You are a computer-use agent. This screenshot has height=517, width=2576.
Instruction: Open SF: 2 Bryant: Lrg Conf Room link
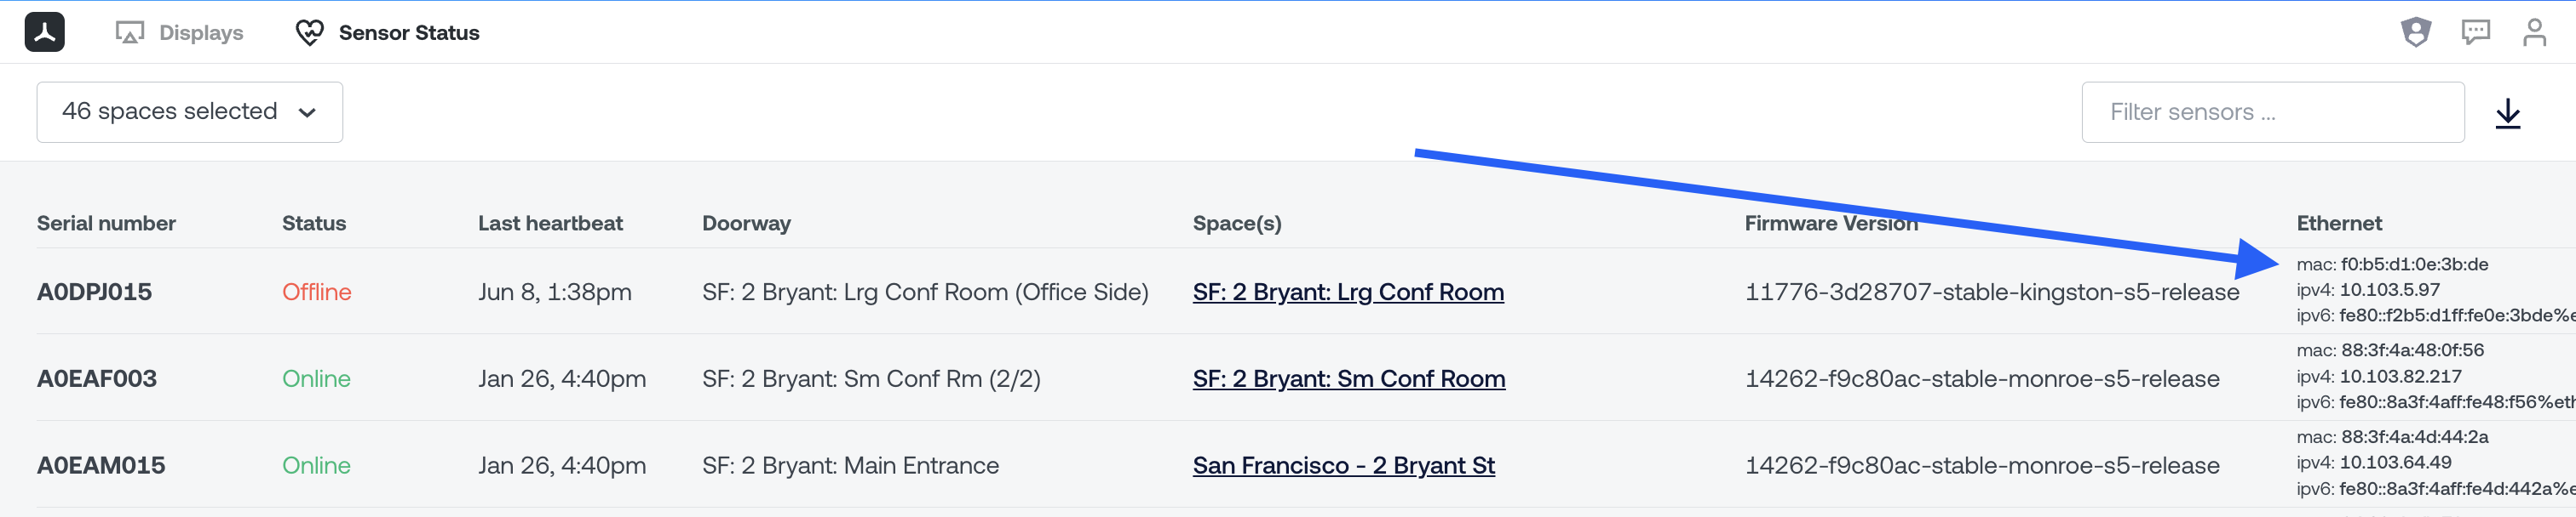click(1348, 292)
